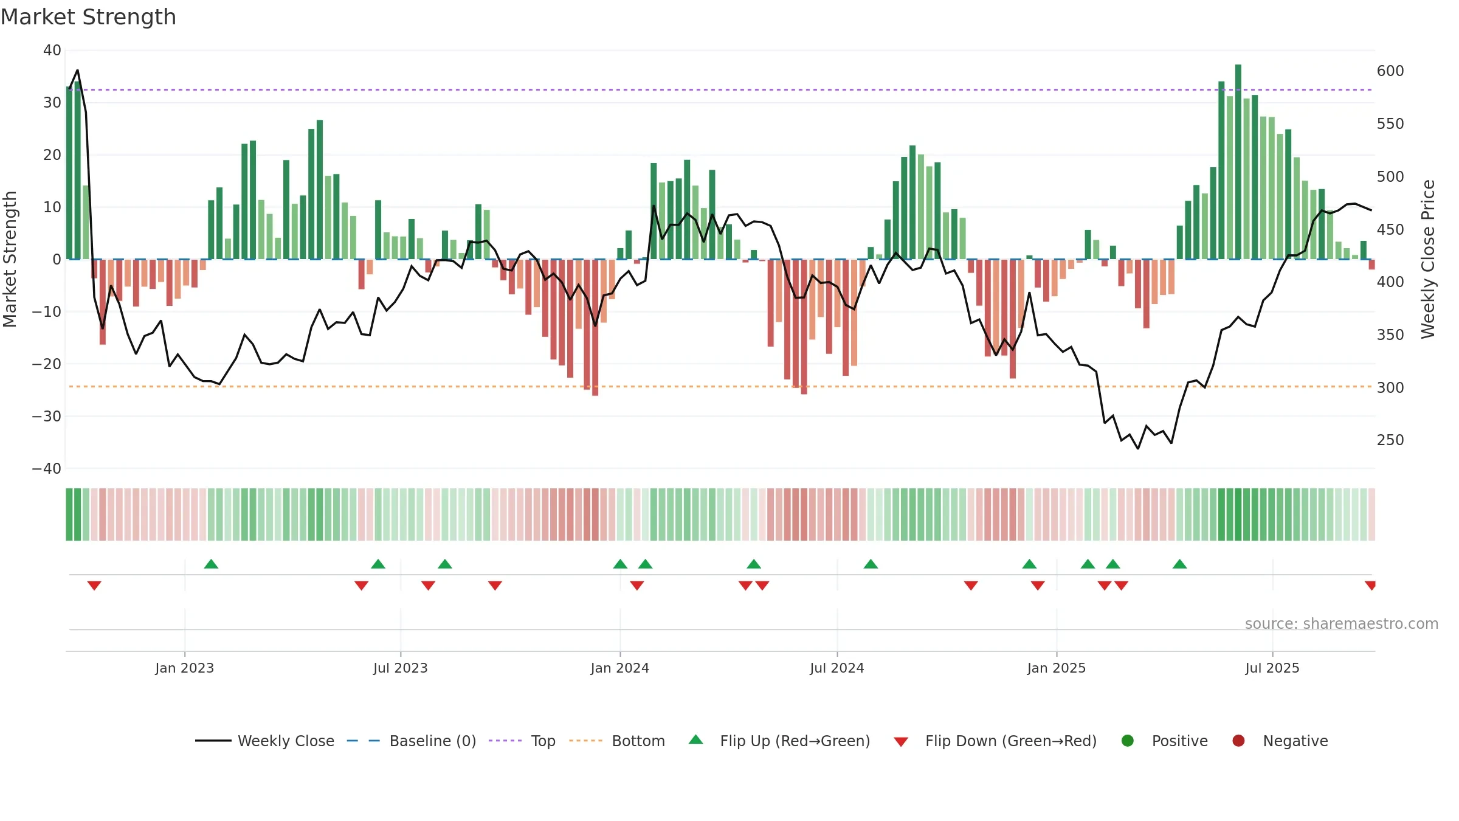Toggle the Negative legend entry
Screen dimensions: 1459x821
(x=1280, y=741)
